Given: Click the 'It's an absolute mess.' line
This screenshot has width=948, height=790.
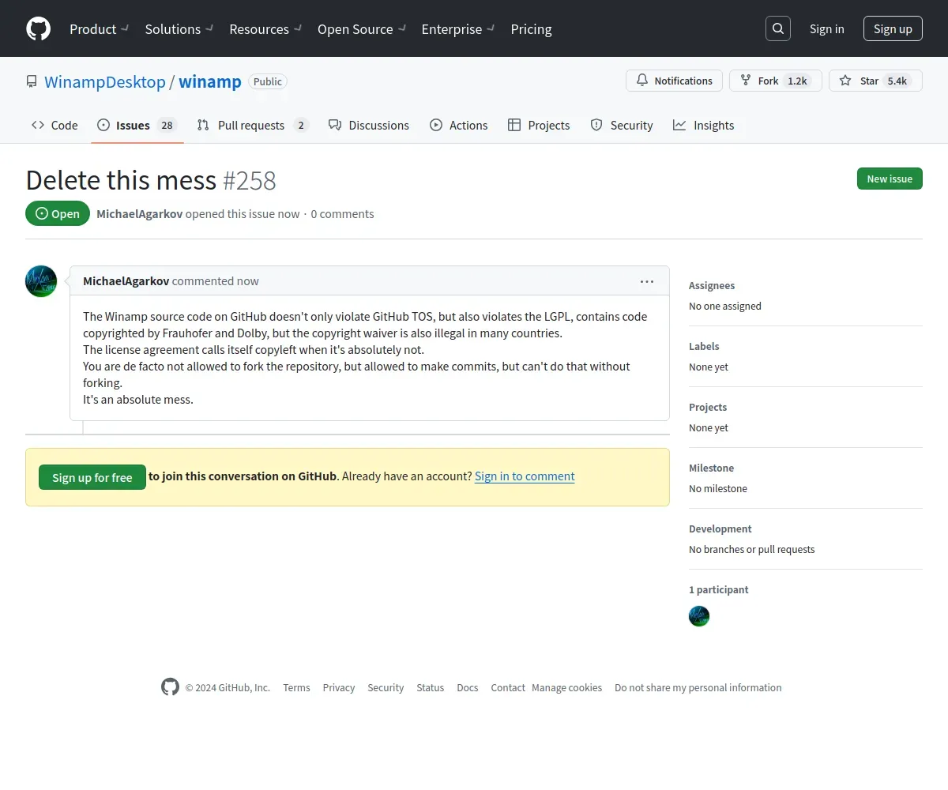Looking at the screenshot, I should pos(138,399).
